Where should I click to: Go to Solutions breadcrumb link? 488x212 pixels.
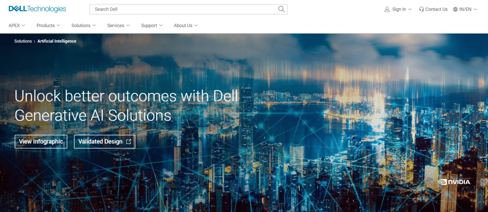click(x=23, y=41)
